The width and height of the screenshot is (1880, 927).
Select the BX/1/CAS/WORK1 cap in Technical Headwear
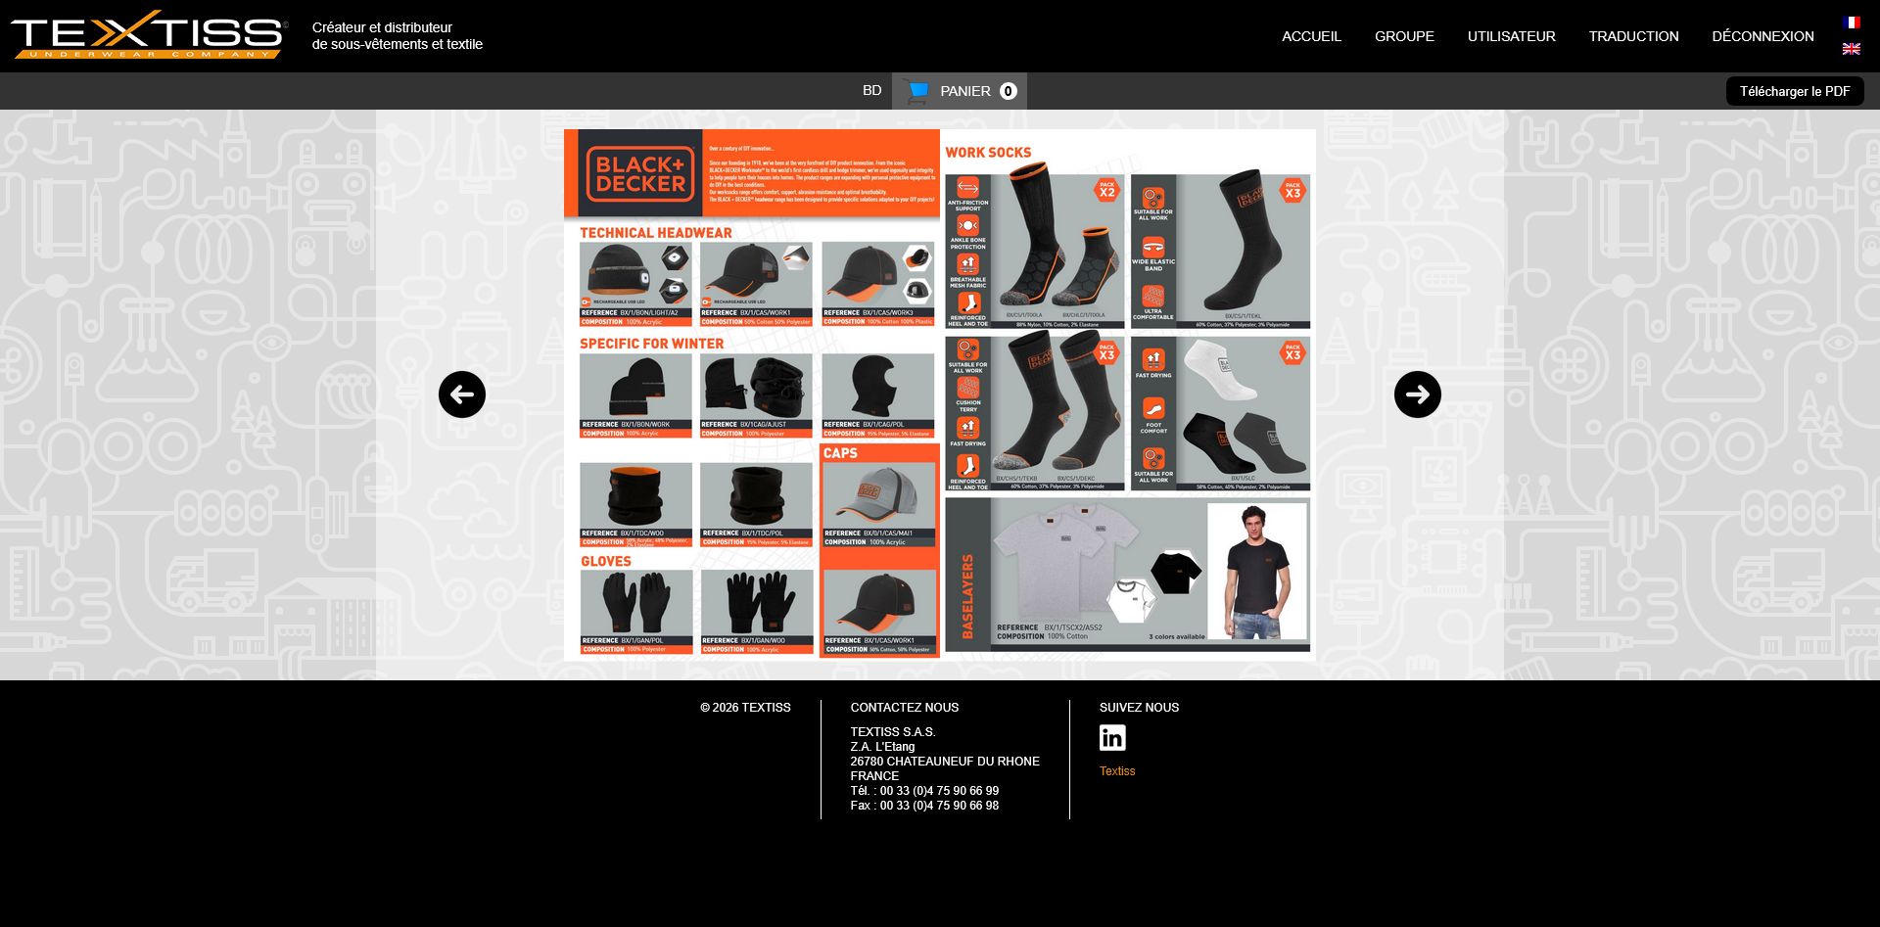coord(756,284)
